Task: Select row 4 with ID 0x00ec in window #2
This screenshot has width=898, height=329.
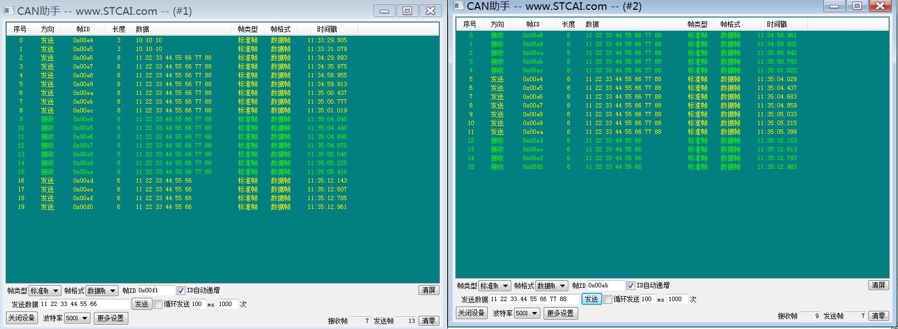Action: pos(673,70)
